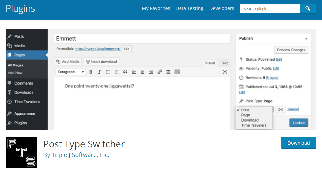
Task: Click the Emmett title field
Action: click(x=142, y=39)
